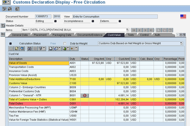This screenshot has width=190, height=126.
Task: Switch to the Texts tab
Action: point(131,35)
